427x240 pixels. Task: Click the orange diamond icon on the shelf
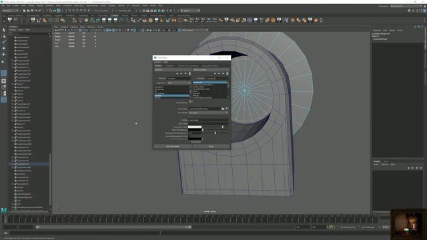click(x=86, y=20)
